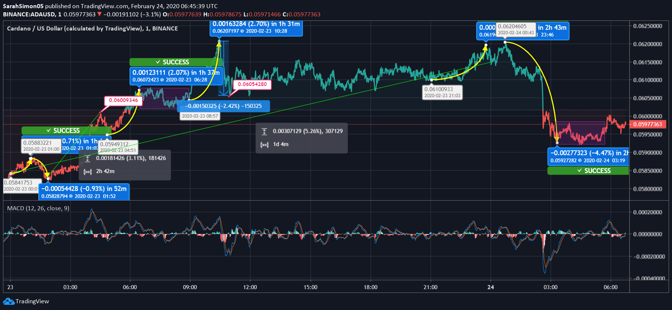Screen dimensions: 672x310
Task: Click the SUCCESS label under the -4.47% forecast
Action: click(588, 171)
